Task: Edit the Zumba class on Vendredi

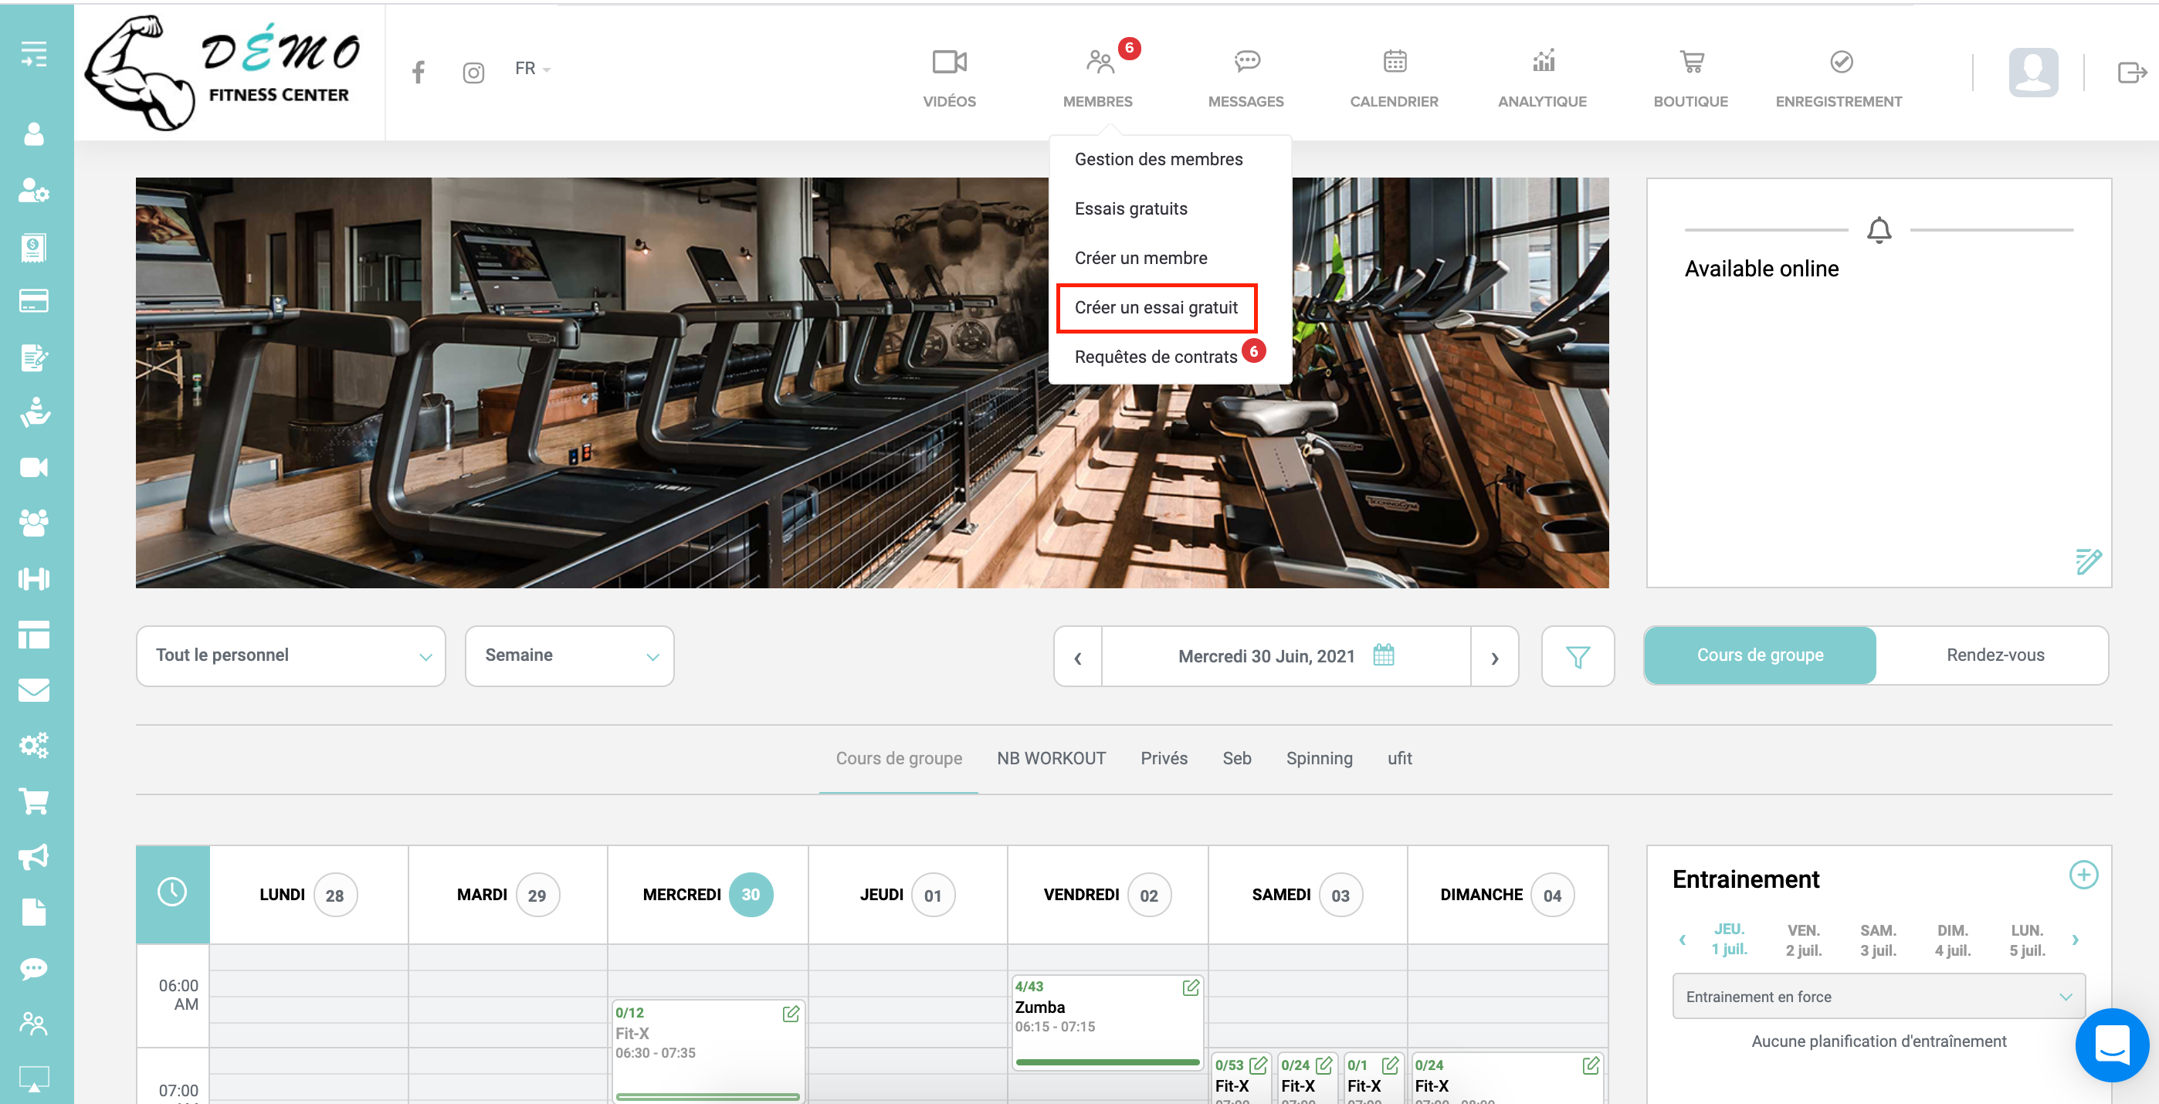Action: coord(1190,987)
